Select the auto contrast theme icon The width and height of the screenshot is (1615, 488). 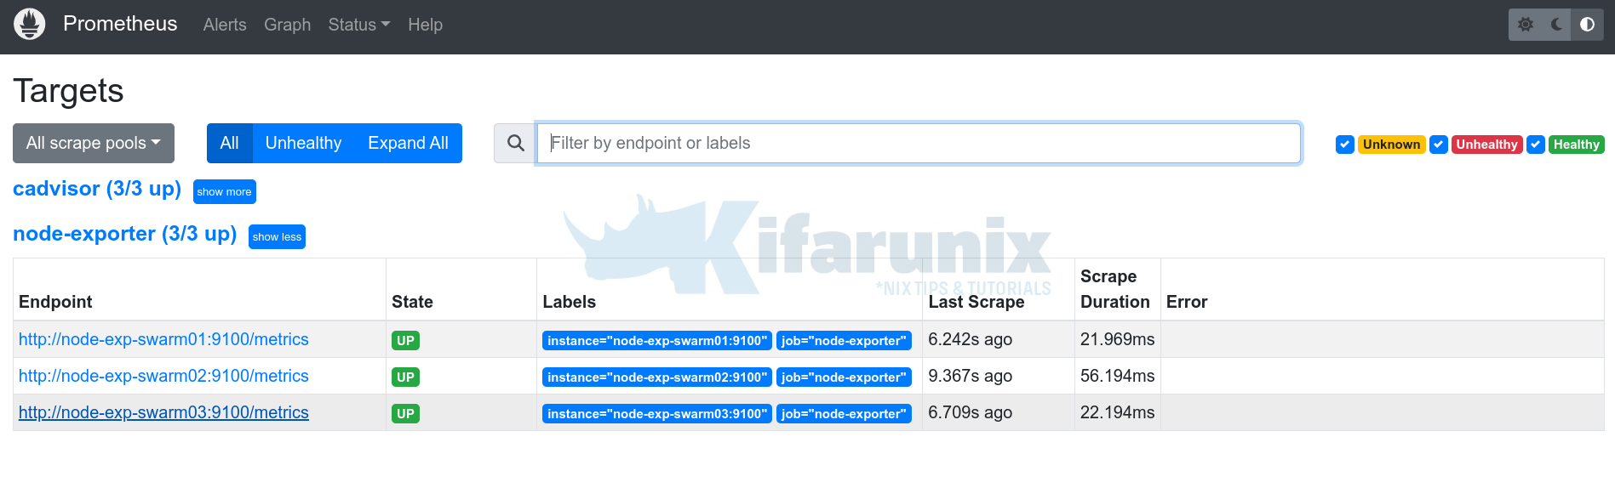[1587, 25]
